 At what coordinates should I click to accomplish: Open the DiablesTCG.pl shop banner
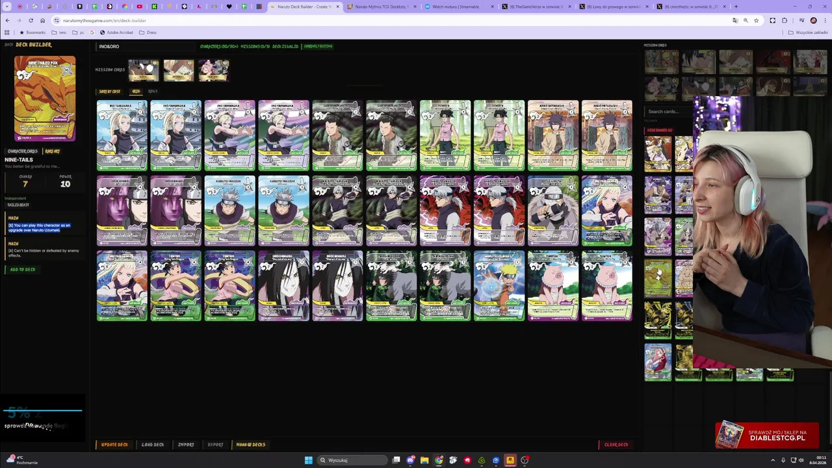(767, 435)
